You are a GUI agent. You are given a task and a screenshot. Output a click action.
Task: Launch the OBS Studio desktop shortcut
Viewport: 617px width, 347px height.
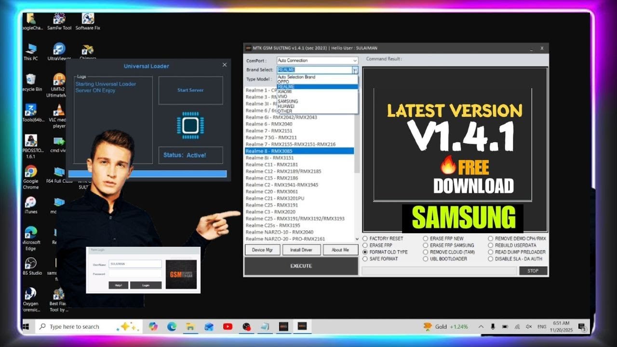coord(32,266)
